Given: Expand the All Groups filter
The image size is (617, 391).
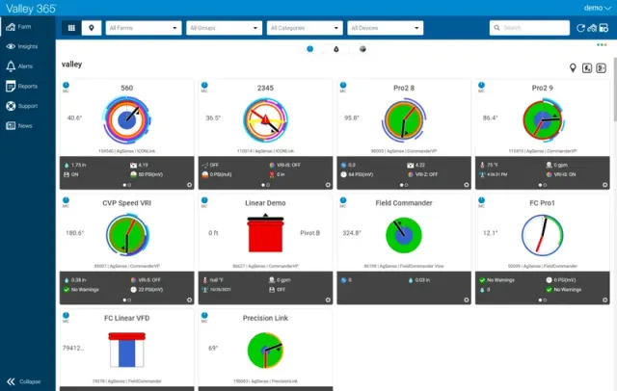Looking at the screenshot, I should pos(223,28).
